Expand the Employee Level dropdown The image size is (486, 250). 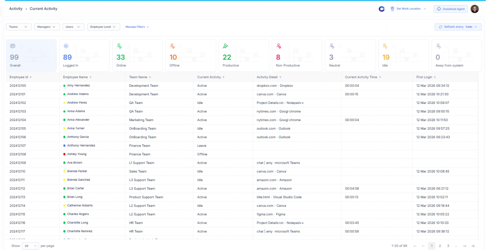coord(103,27)
